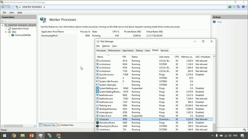This screenshot has height=139, width=248.
Task: Switch to the Users tab
Action: (x=147, y=51)
